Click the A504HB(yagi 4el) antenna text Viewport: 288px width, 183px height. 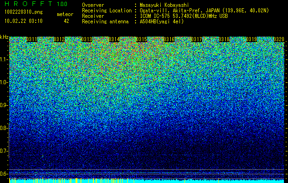162,22
